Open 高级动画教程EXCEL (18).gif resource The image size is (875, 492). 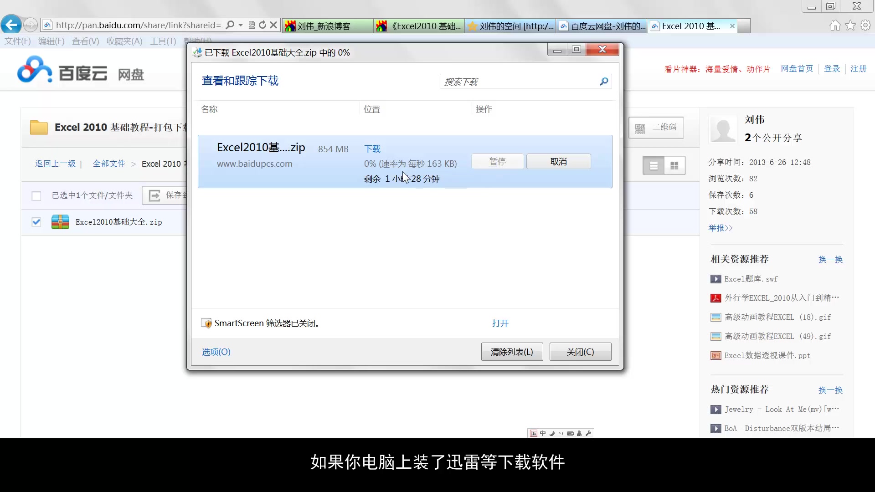coord(777,317)
